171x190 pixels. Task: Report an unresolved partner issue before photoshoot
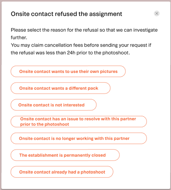pos(79,121)
